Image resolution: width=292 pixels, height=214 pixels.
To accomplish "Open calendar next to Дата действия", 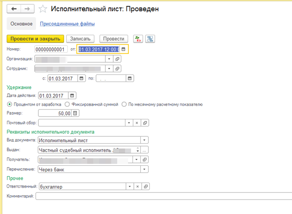I will click(72, 95).
